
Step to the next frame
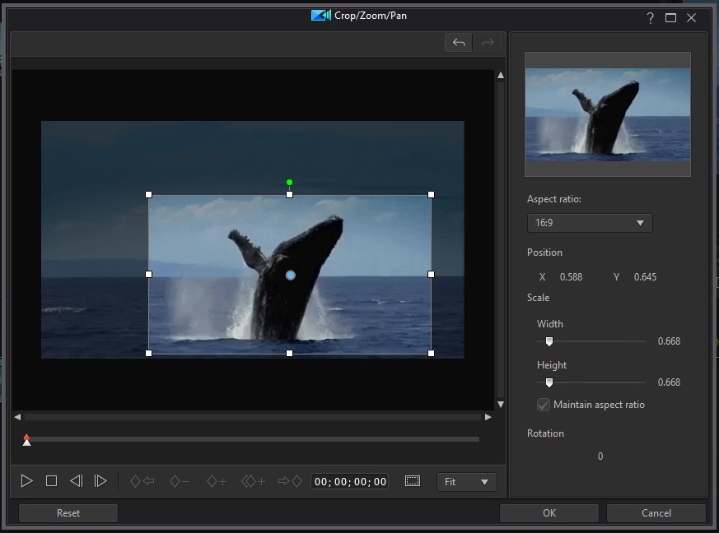click(100, 481)
